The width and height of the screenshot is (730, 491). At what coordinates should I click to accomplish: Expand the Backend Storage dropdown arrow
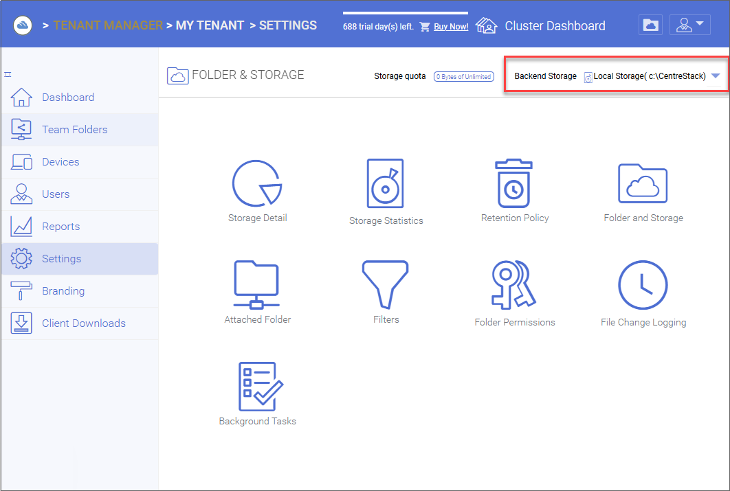pyautogui.click(x=716, y=76)
